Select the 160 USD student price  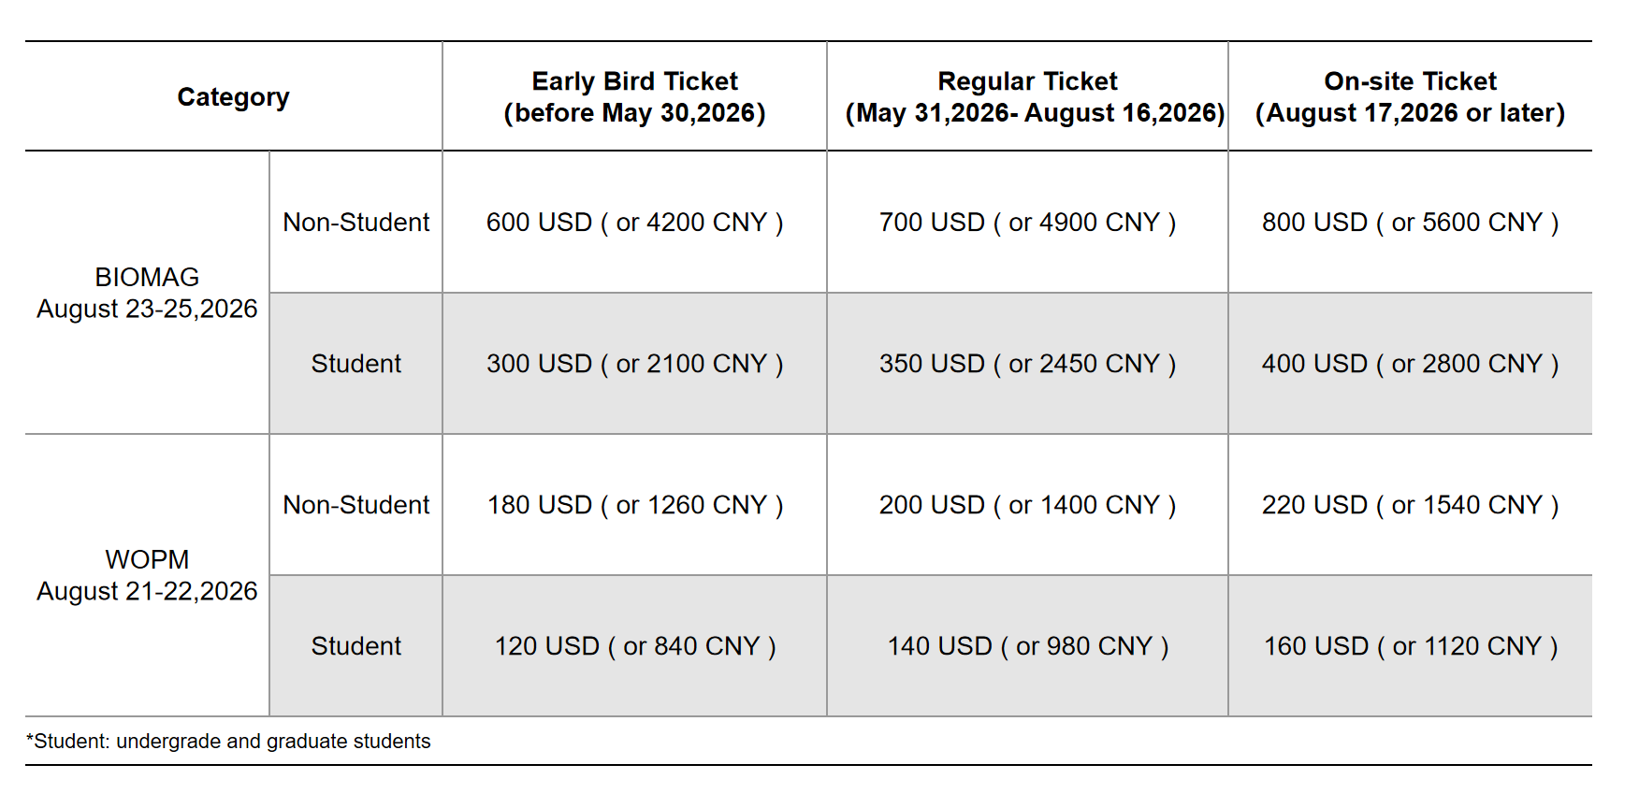coord(1410,646)
